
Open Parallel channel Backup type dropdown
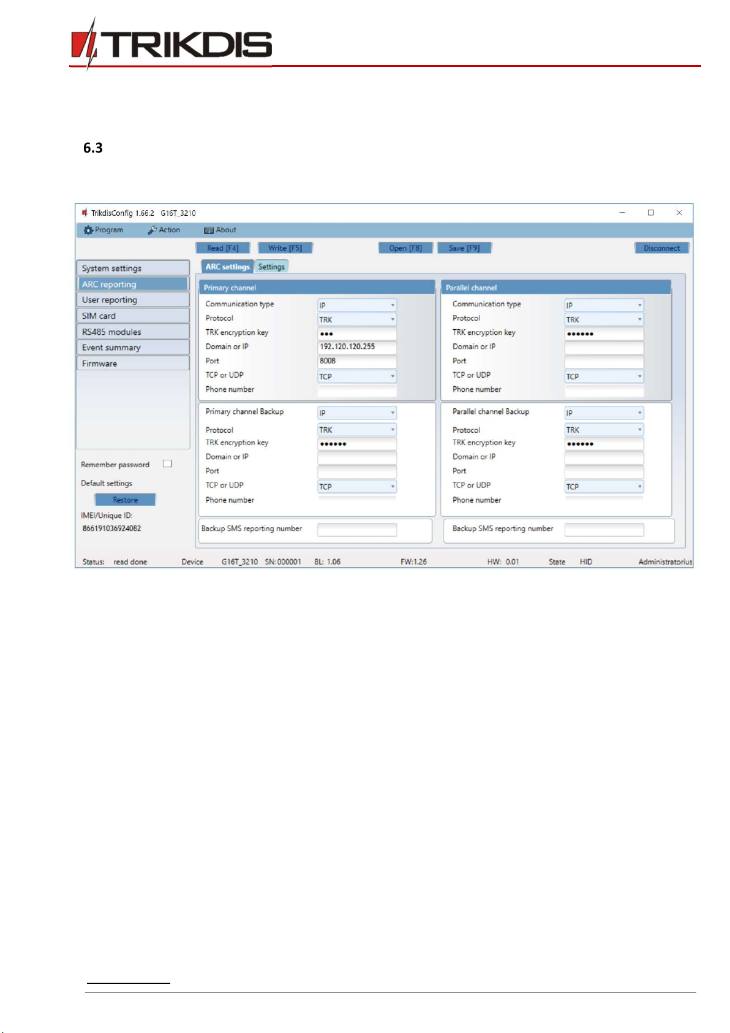604,413
